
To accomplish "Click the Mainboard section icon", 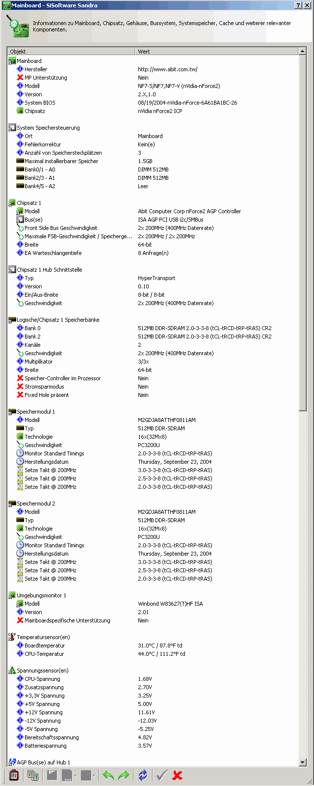I will [12, 61].
